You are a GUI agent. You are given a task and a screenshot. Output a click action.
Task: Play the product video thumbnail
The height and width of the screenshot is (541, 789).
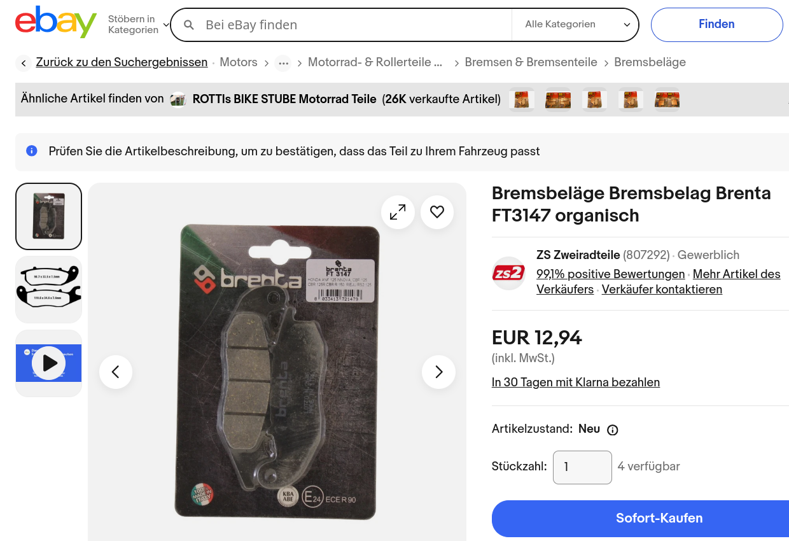point(49,363)
